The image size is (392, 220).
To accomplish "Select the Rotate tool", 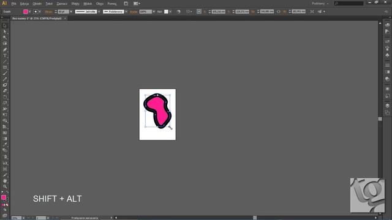I will [x=5, y=97].
